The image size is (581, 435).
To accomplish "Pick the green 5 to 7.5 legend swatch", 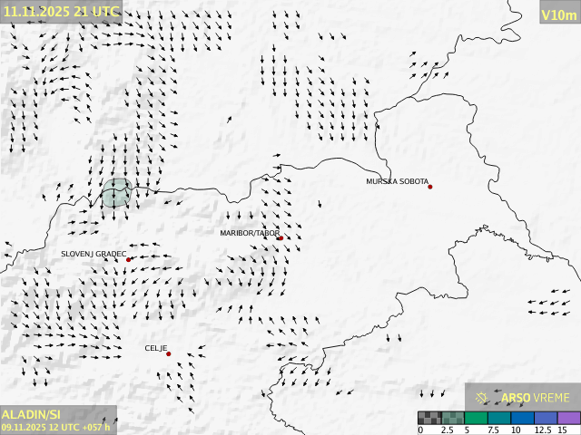I will (x=477, y=418).
